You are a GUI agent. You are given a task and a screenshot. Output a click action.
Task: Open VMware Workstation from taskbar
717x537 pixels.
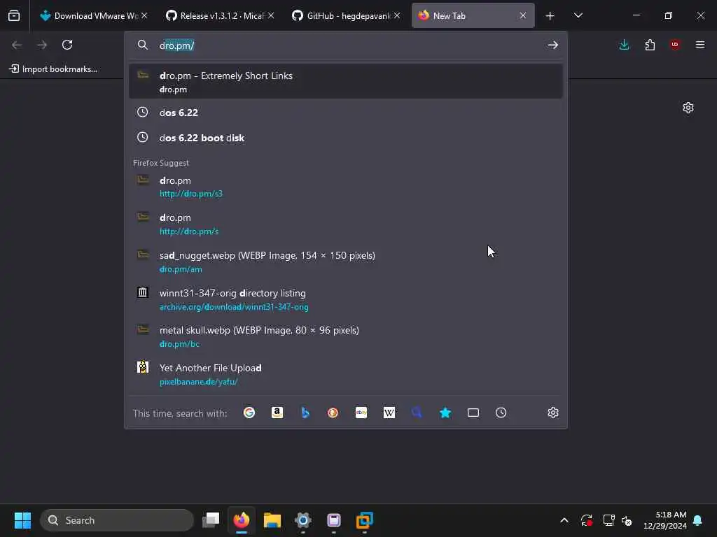pos(364,520)
